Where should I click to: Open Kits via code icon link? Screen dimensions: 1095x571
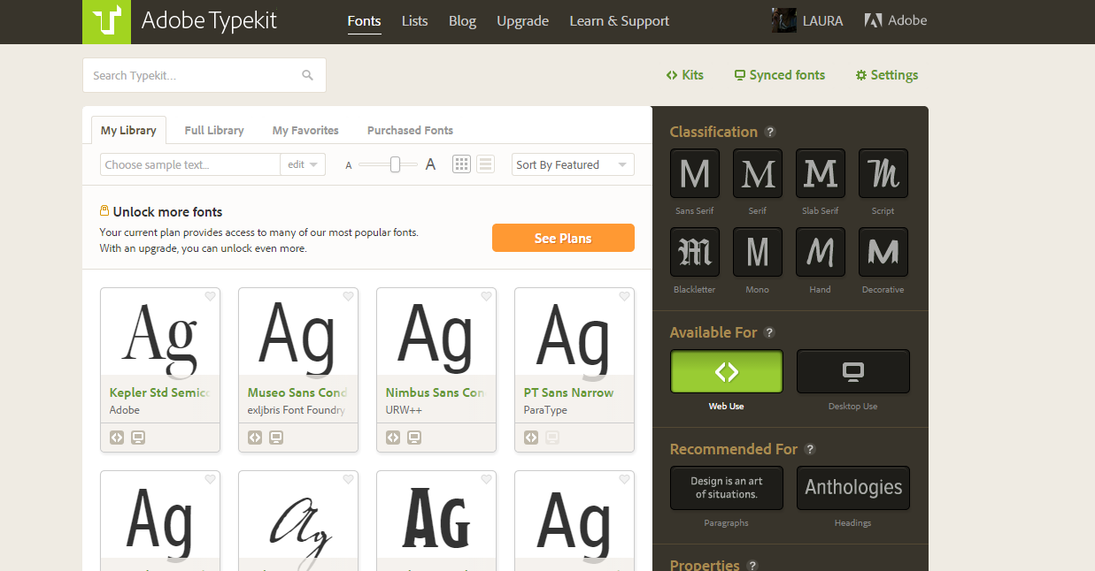coord(685,75)
